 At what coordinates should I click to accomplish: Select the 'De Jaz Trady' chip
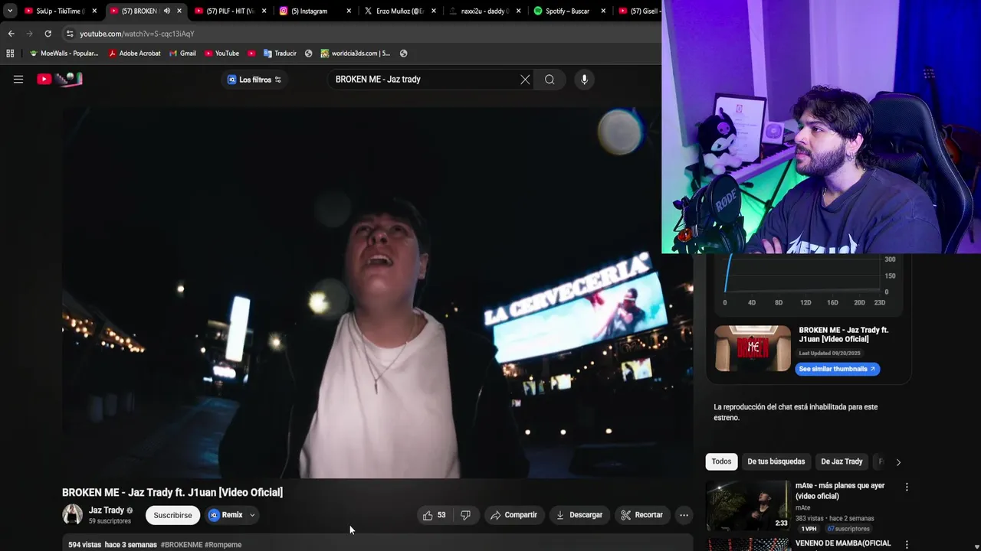click(x=842, y=461)
